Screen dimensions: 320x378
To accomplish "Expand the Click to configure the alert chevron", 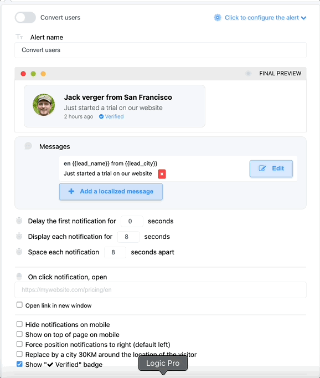I will (x=303, y=18).
